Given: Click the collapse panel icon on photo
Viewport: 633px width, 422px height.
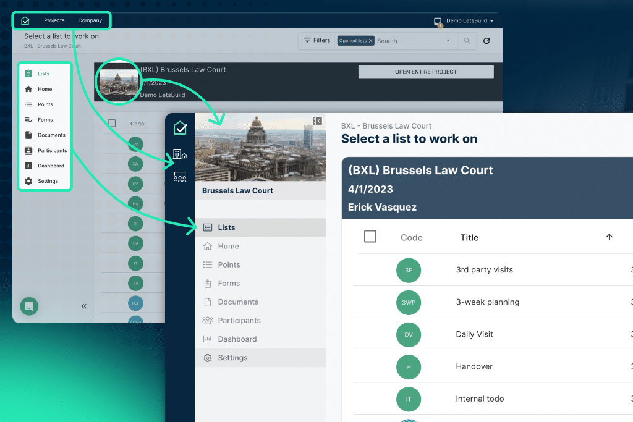Looking at the screenshot, I should click(318, 121).
